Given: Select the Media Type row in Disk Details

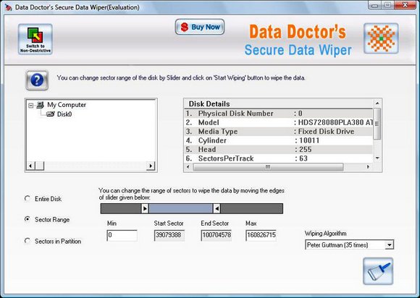Looking at the screenshot, I should (279, 132).
